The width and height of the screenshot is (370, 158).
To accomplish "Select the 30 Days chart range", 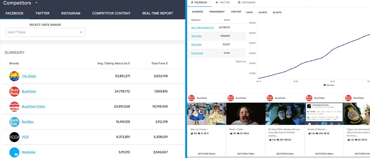I will (x=263, y=12).
